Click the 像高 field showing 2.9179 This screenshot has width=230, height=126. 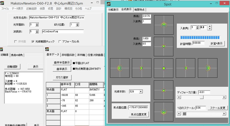click(x=146, y=16)
